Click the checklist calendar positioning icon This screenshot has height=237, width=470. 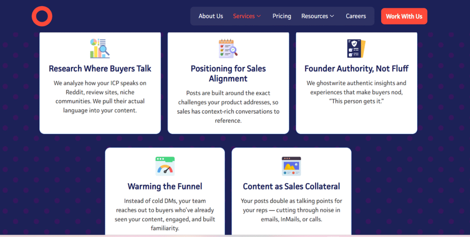[x=228, y=48]
